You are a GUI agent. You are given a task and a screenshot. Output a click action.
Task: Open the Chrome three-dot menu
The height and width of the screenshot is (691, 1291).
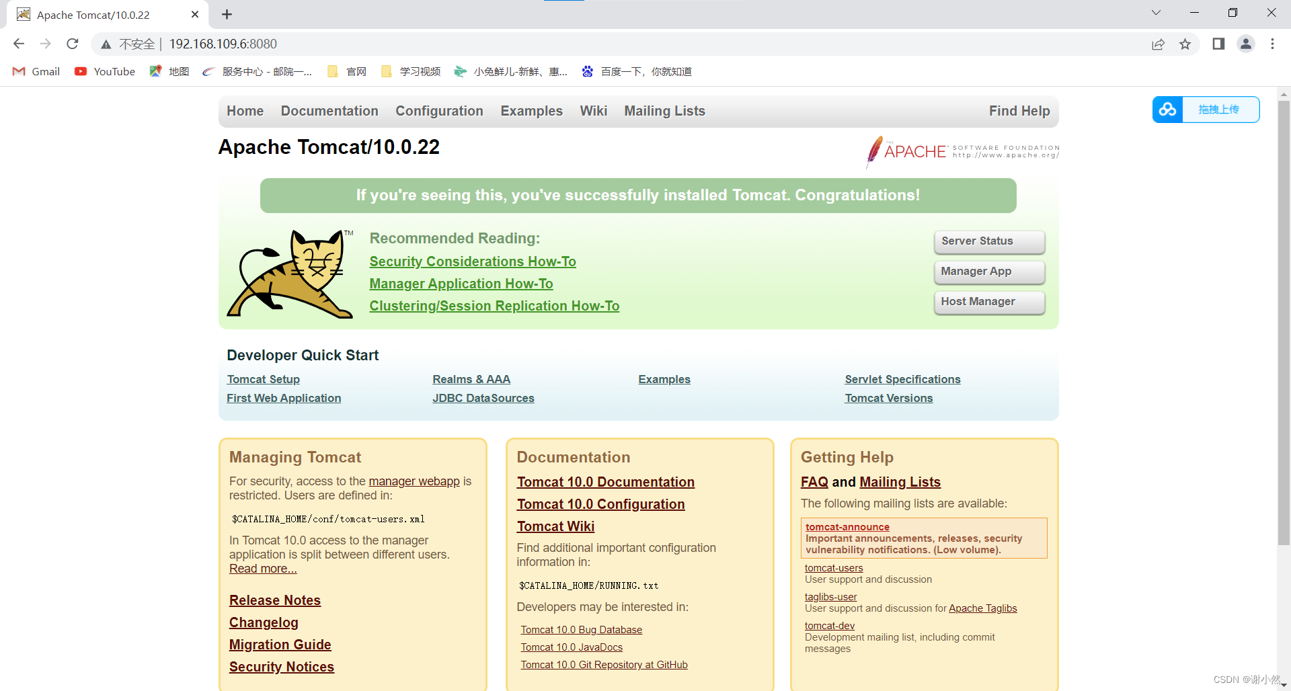1272,44
